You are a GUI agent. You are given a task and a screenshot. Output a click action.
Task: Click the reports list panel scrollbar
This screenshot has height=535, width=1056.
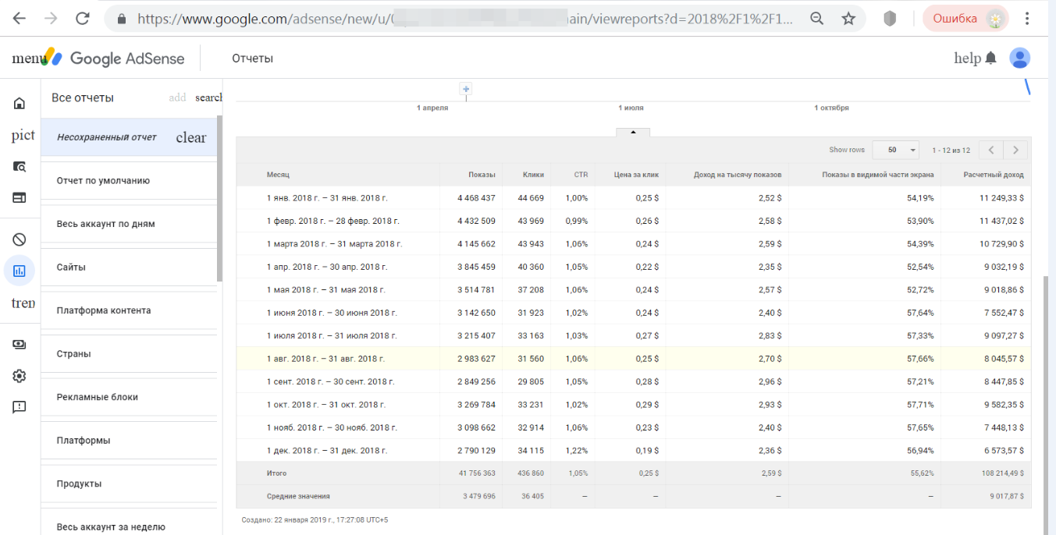tap(220, 198)
